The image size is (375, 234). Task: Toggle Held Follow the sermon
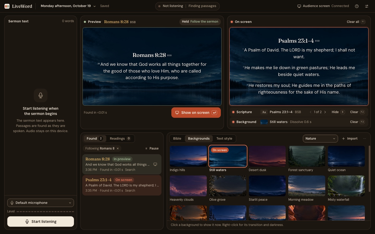coord(200,22)
